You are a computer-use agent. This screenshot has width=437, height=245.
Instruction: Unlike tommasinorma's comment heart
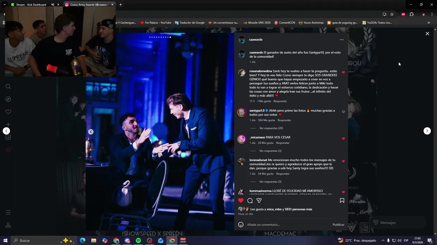pos(343,192)
